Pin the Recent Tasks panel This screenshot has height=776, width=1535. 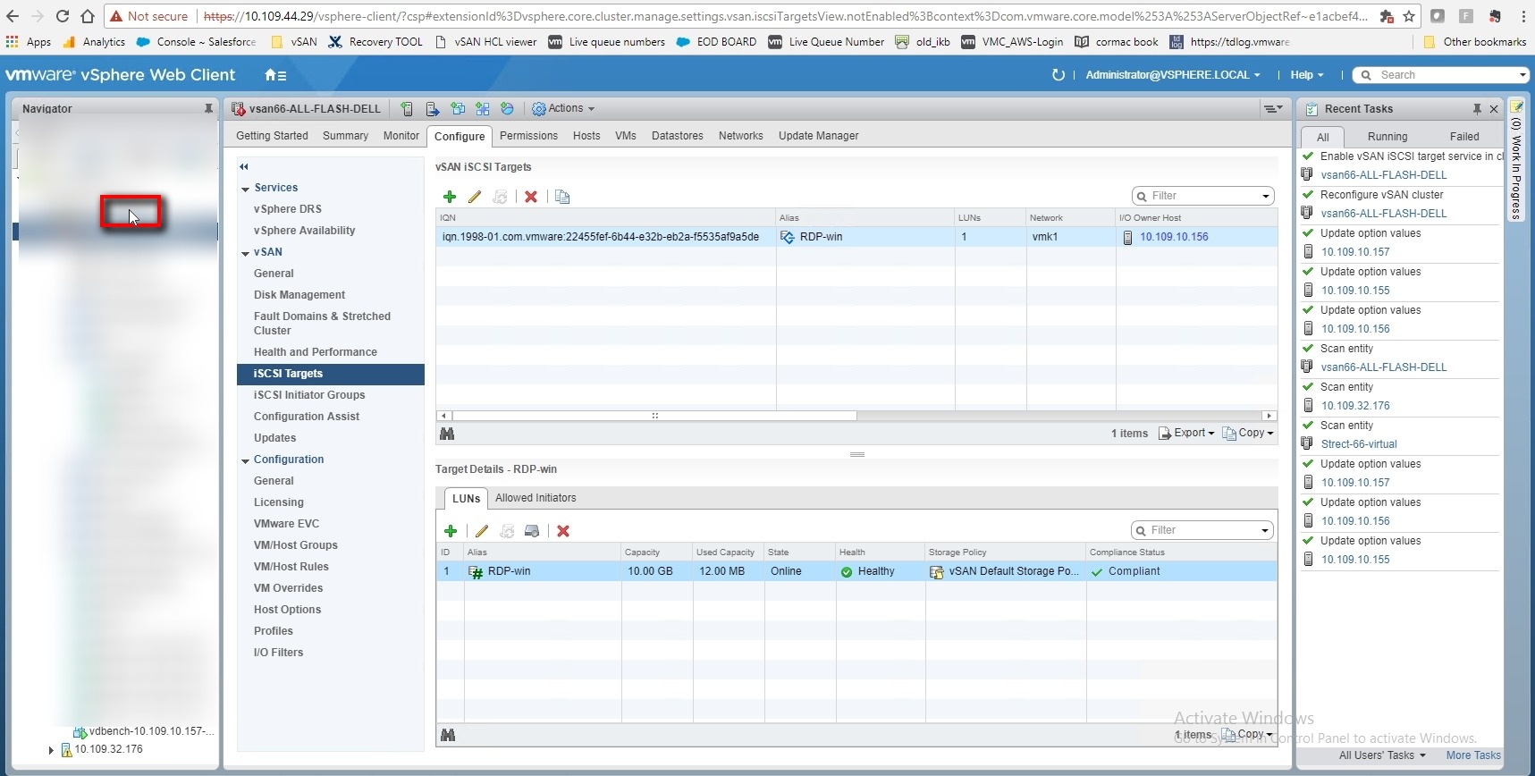(x=1477, y=109)
